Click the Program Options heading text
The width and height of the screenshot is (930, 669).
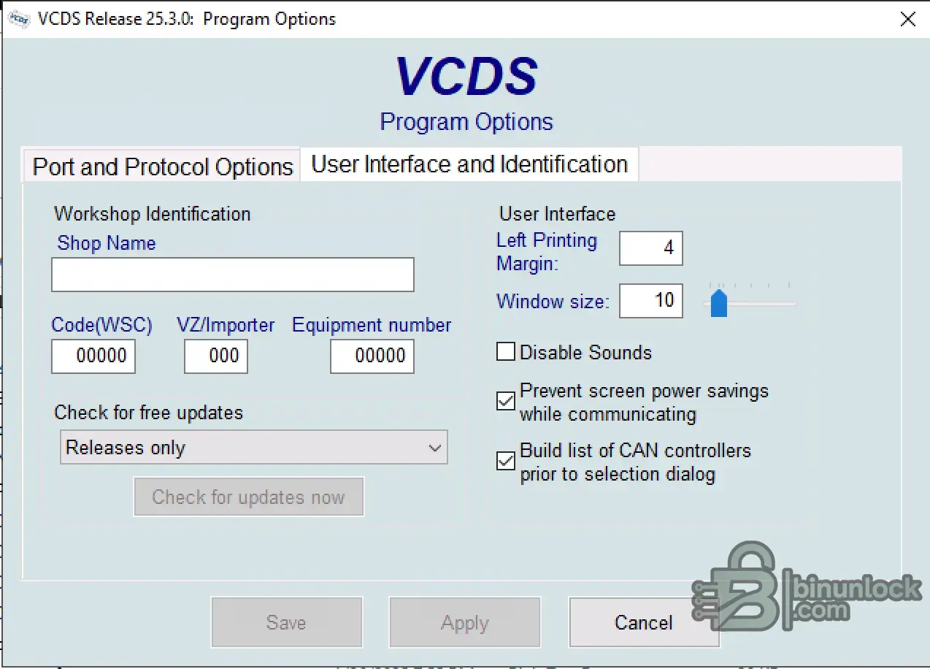point(466,121)
